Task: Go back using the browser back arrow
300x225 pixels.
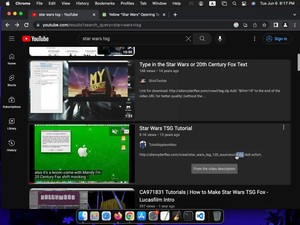Action: pyautogui.click(x=7, y=25)
